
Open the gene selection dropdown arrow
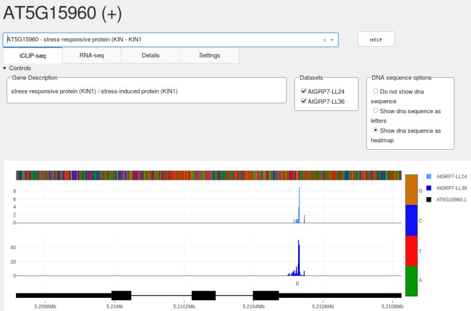[332, 40]
